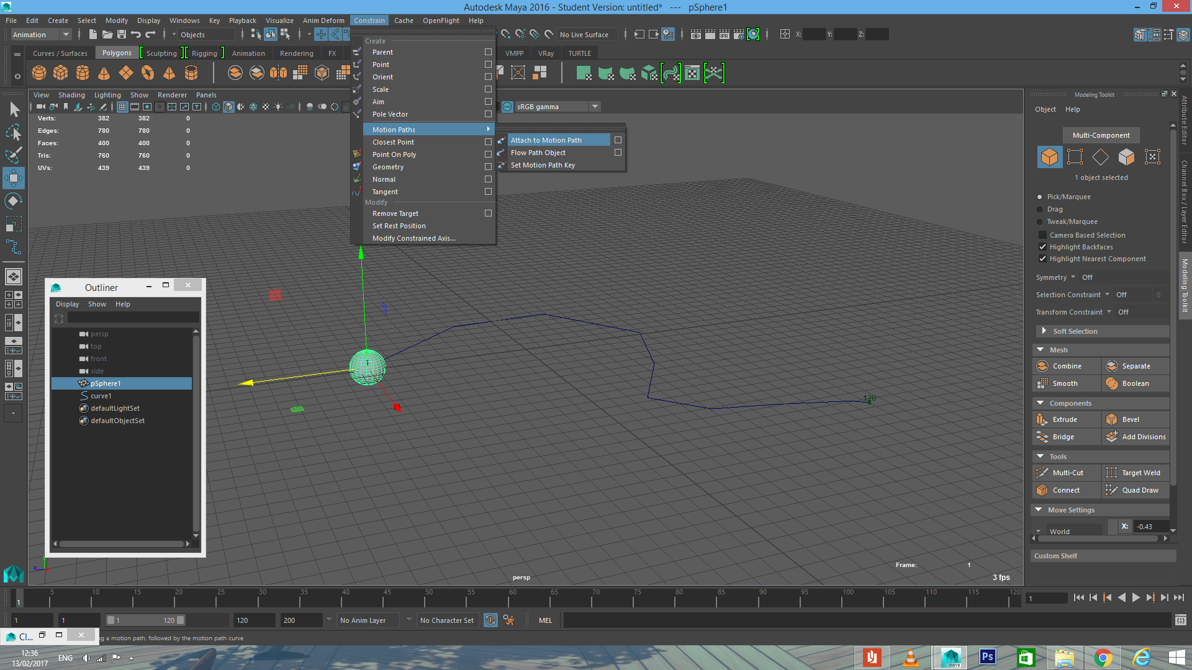This screenshot has height=670, width=1192.
Task: Click the Extrude icon in Components
Action: tap(1042, 419)
